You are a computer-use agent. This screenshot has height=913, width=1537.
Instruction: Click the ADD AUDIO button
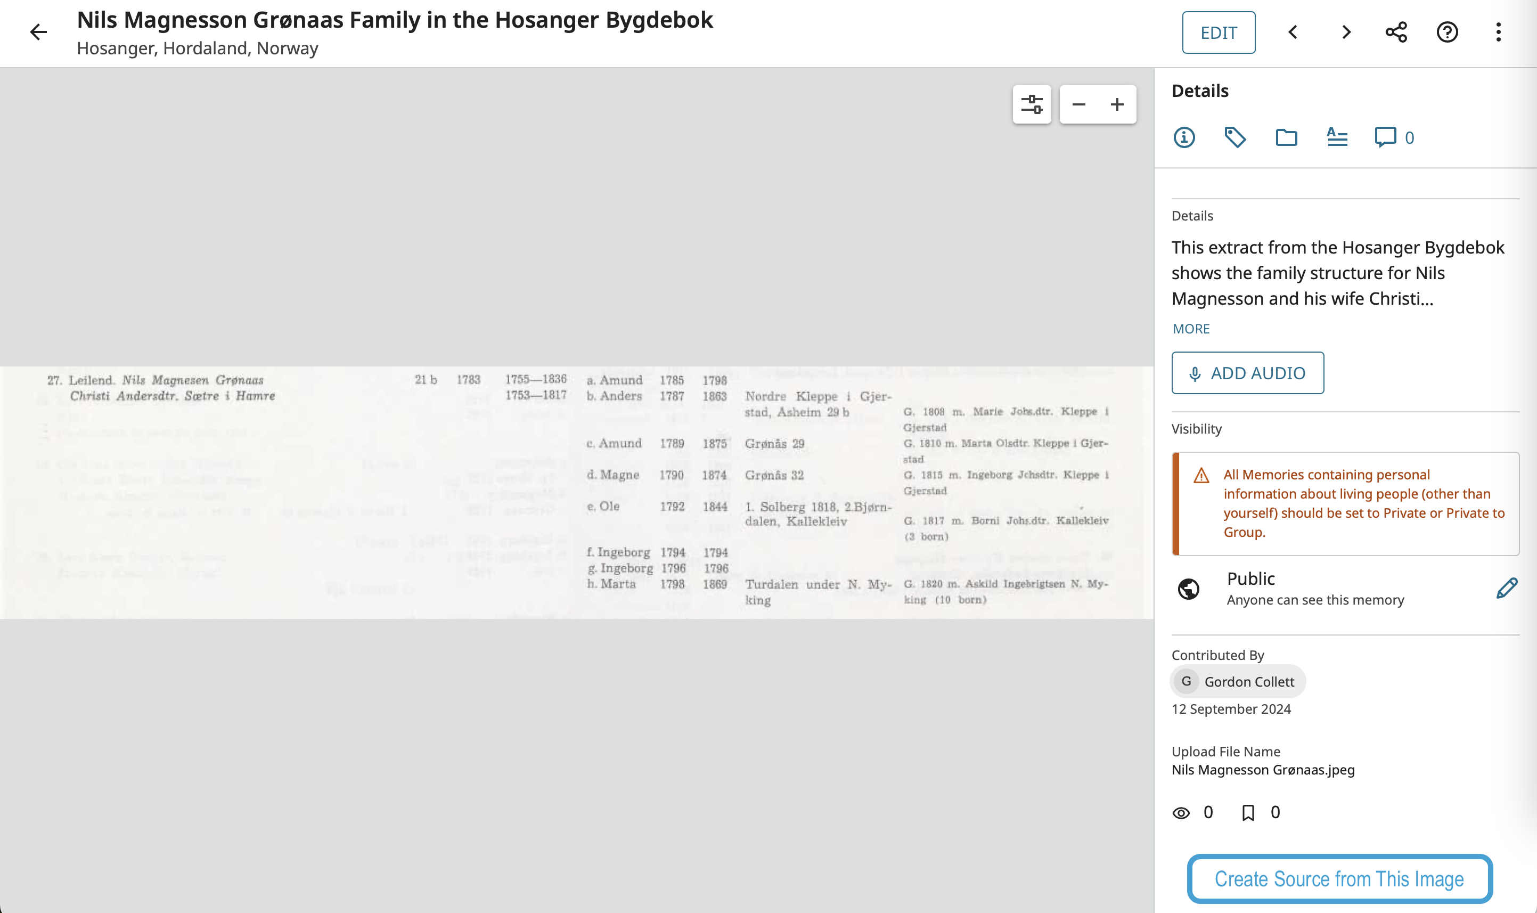[1247, 373]
